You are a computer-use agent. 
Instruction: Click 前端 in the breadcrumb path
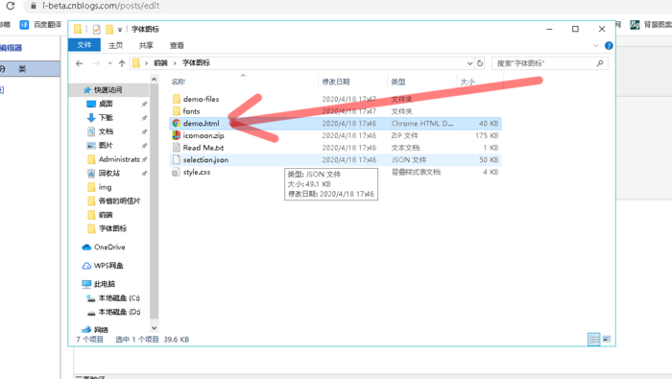[160, 63]
